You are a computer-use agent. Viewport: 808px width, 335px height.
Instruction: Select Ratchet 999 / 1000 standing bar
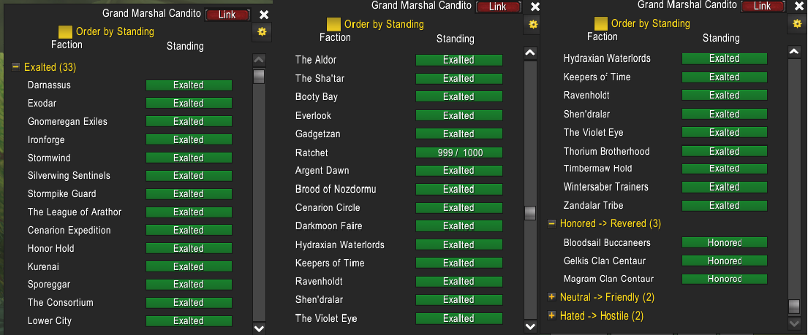coord(458,153)
